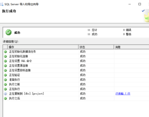
Task: Select the 正在设置目标连接 row text
Action: point(20,70)
